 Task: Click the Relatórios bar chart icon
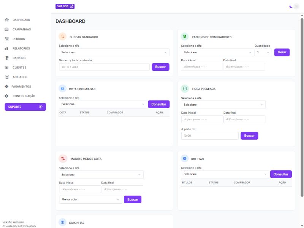click(6, 48)
